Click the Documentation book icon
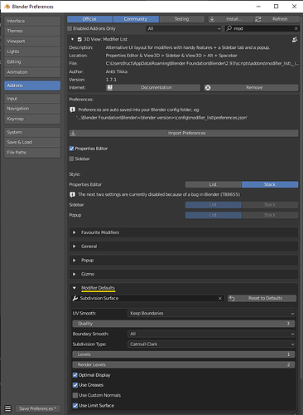The height and width of the screenshot is (415, 303). point(110,88)
